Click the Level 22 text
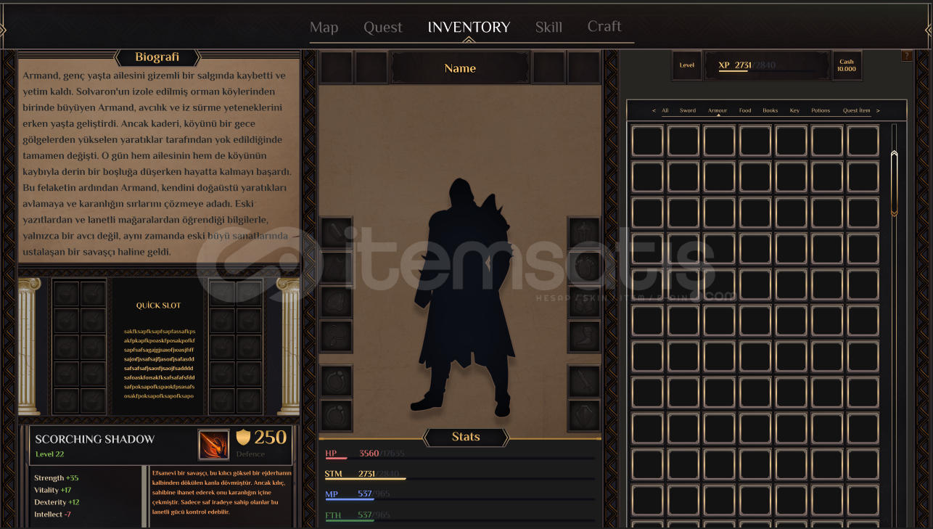This screenshot has width=933, height=529. [x=50, y=454]
